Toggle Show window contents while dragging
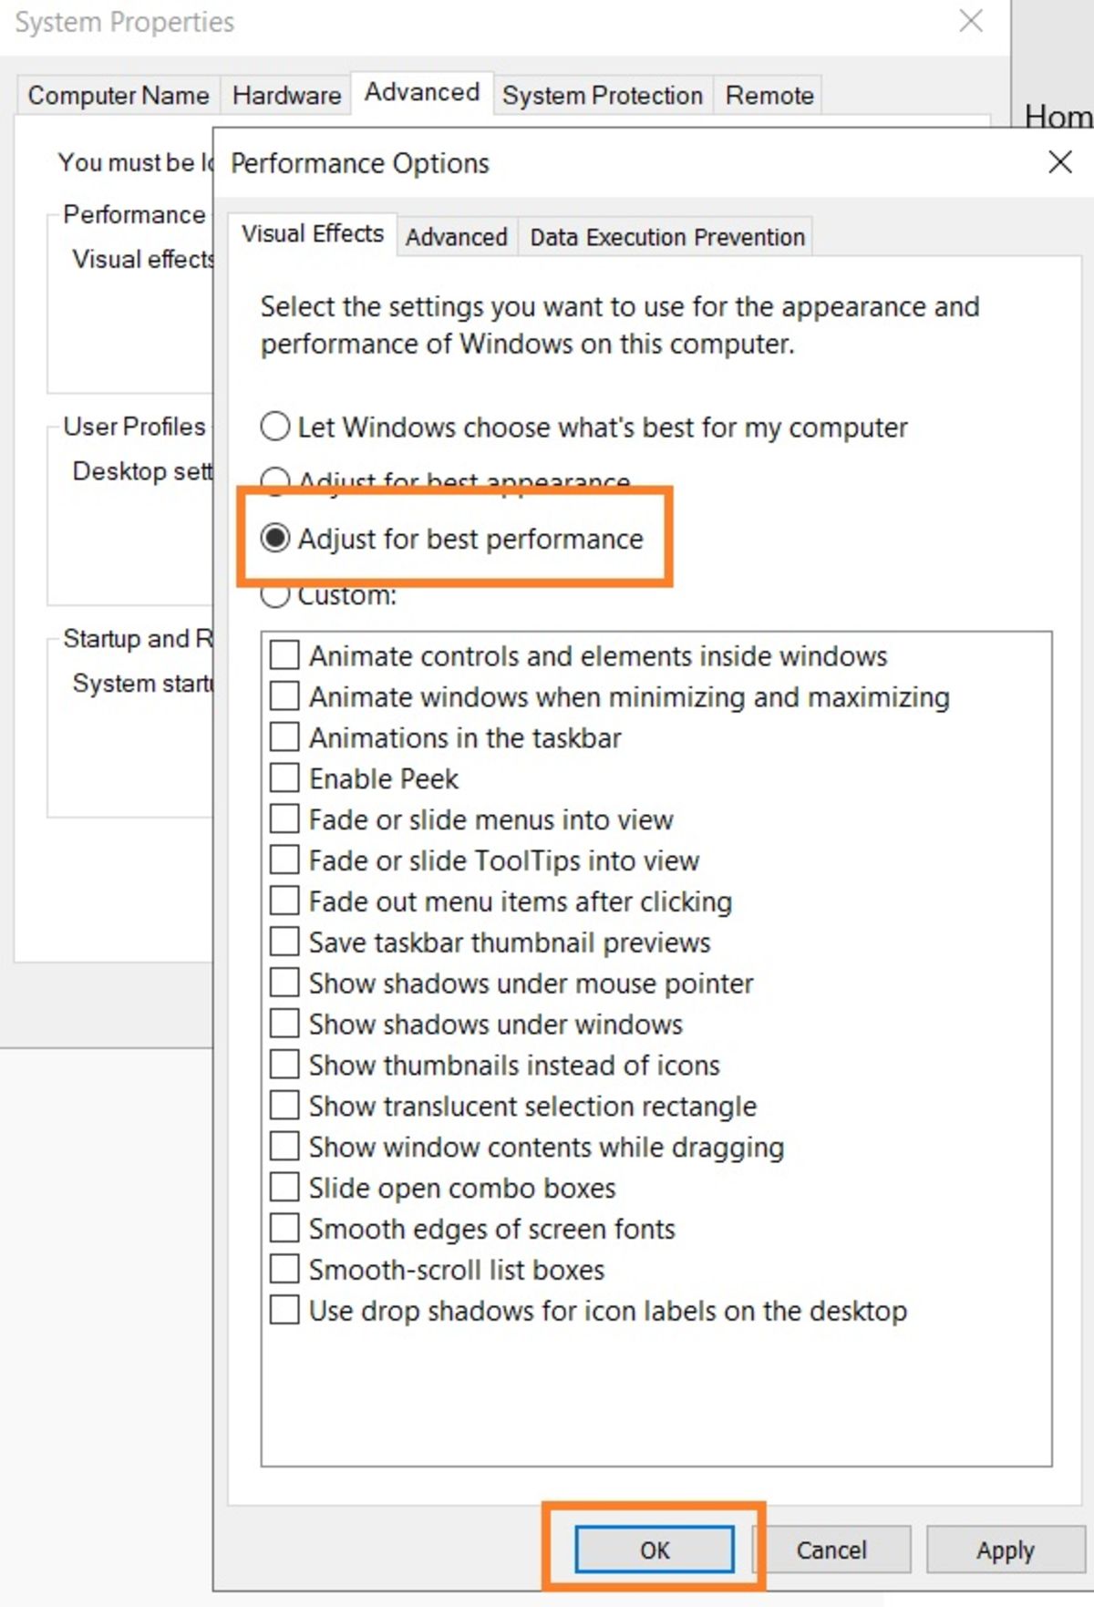Viewport: 1094px width, 1607px height. 284,1147
